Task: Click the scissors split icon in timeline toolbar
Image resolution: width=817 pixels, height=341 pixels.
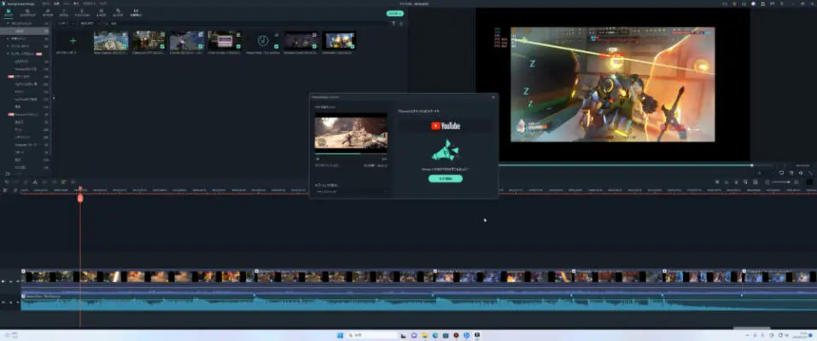Action: click(x=35, y=182)
